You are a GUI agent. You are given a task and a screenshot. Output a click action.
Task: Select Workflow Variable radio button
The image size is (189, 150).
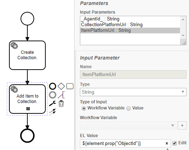coord(84,108)
